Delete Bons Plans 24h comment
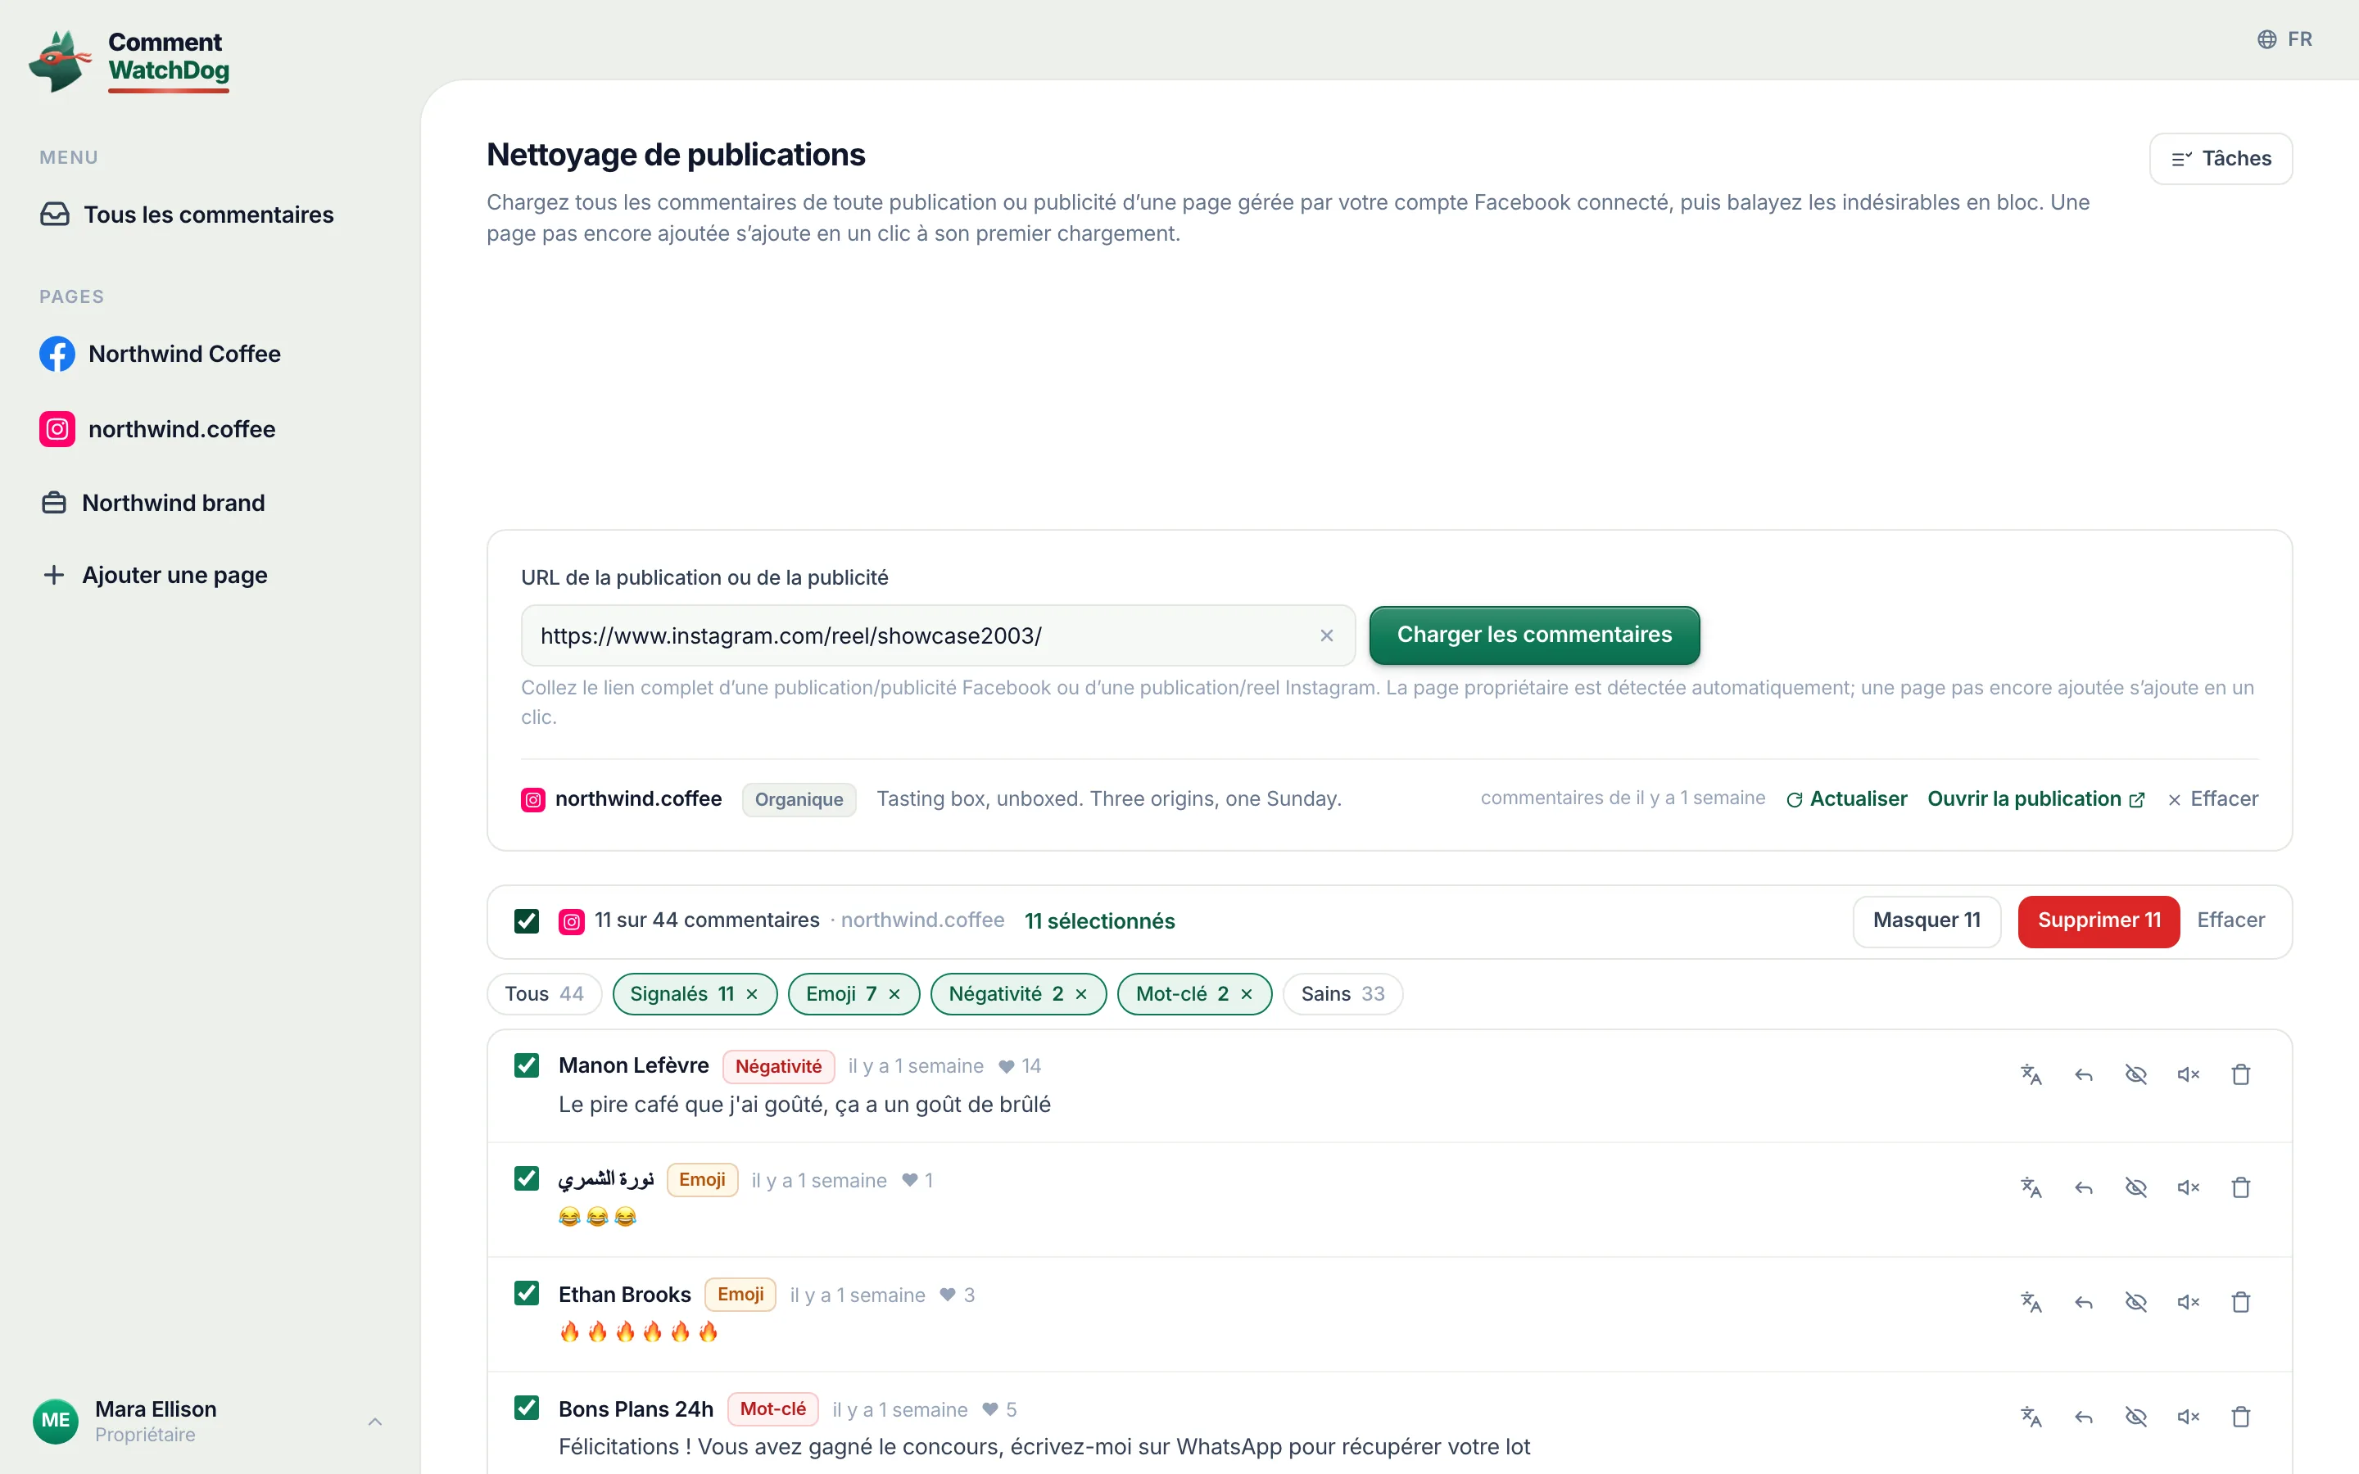Viewport: 2359px width, 1474px height. (2241, 1417)
